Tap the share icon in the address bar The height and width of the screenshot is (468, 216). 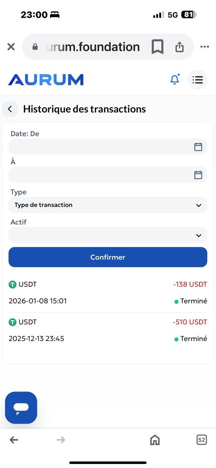coord(179,46)
